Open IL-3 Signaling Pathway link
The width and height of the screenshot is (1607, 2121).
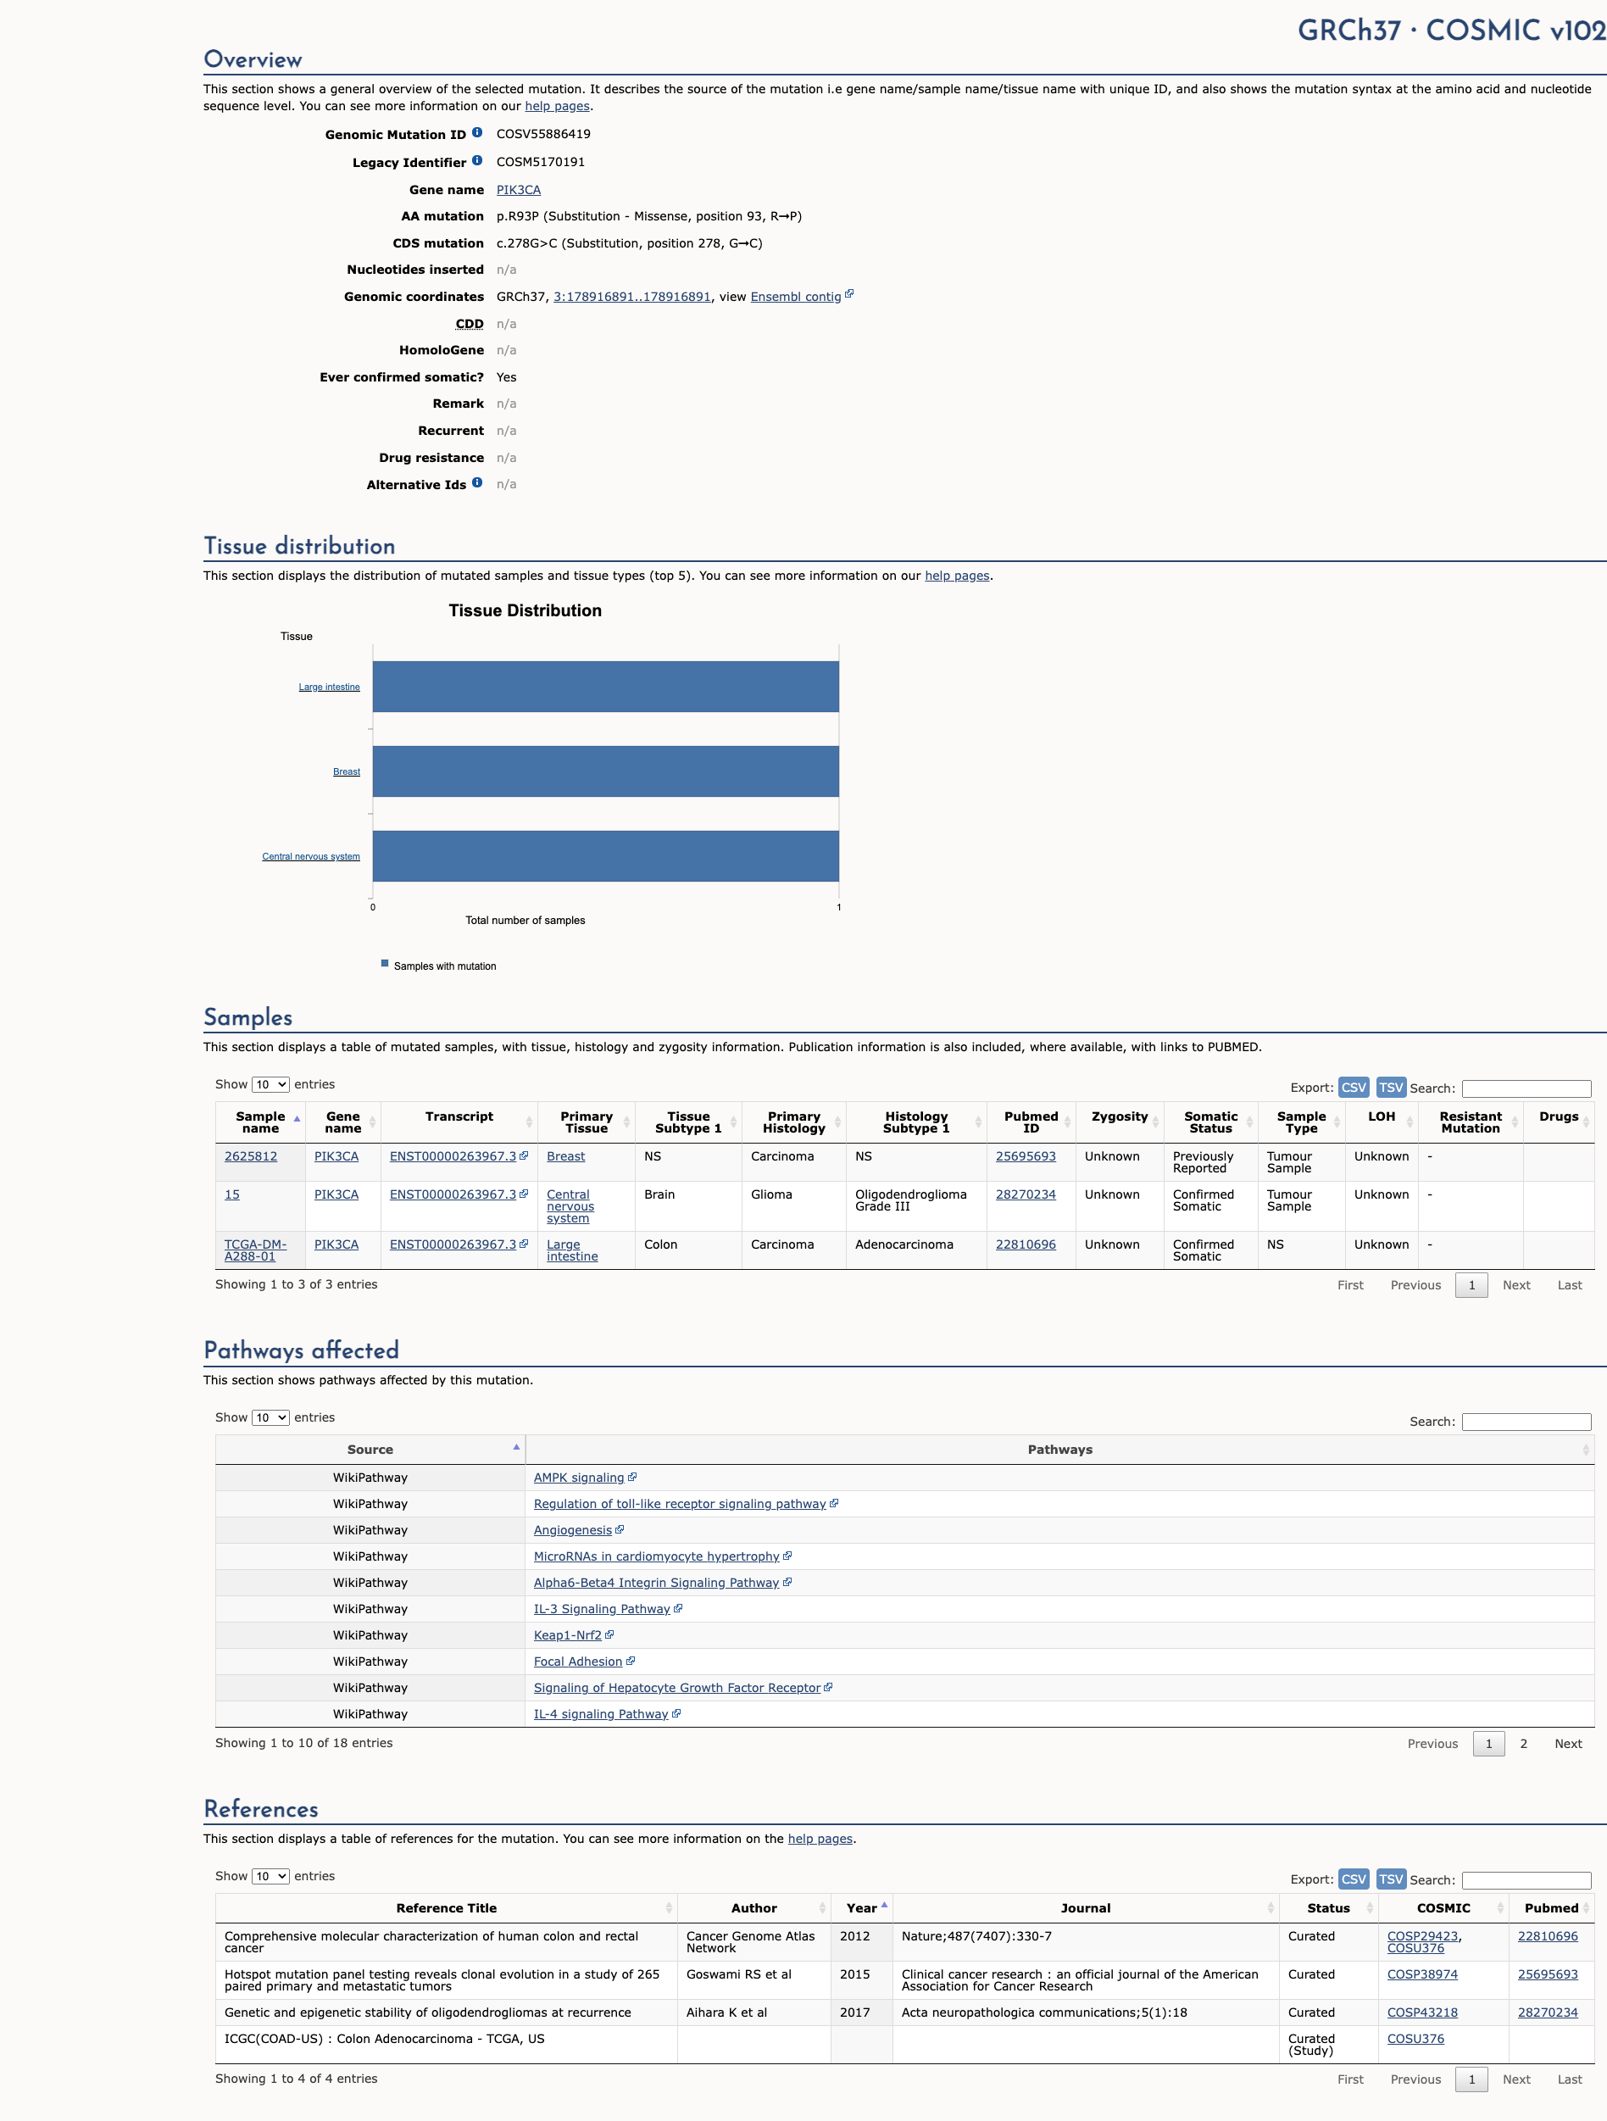point(601,1608)
